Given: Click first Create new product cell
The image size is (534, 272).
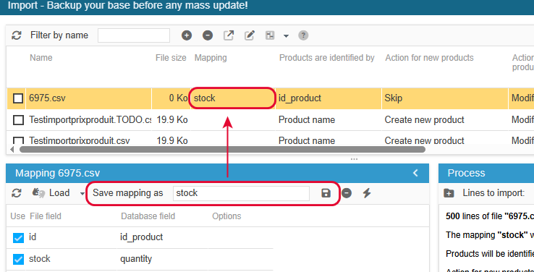Looking at the screenshot, I should [x=424, y=120].
